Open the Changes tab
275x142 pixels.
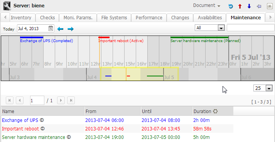pyautogui.click(x=180, y=18)
